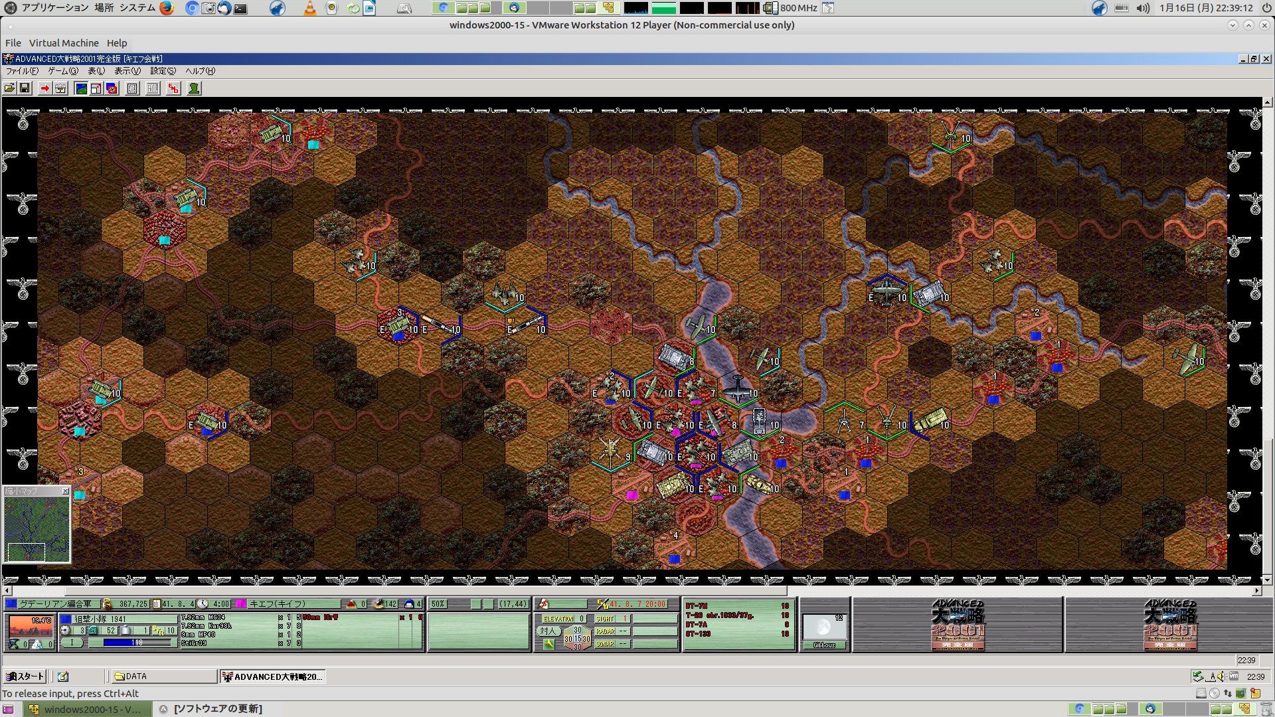Click the SIGHT value field
1275x717 pixels.
pyautogui.click(x=624, y=619)
